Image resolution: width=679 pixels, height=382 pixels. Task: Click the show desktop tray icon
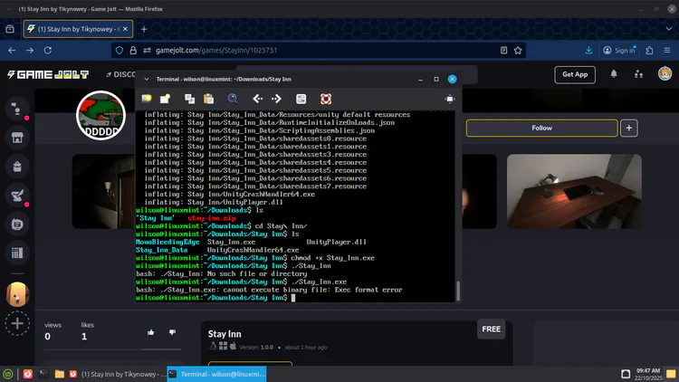click(x=671, y=374)
